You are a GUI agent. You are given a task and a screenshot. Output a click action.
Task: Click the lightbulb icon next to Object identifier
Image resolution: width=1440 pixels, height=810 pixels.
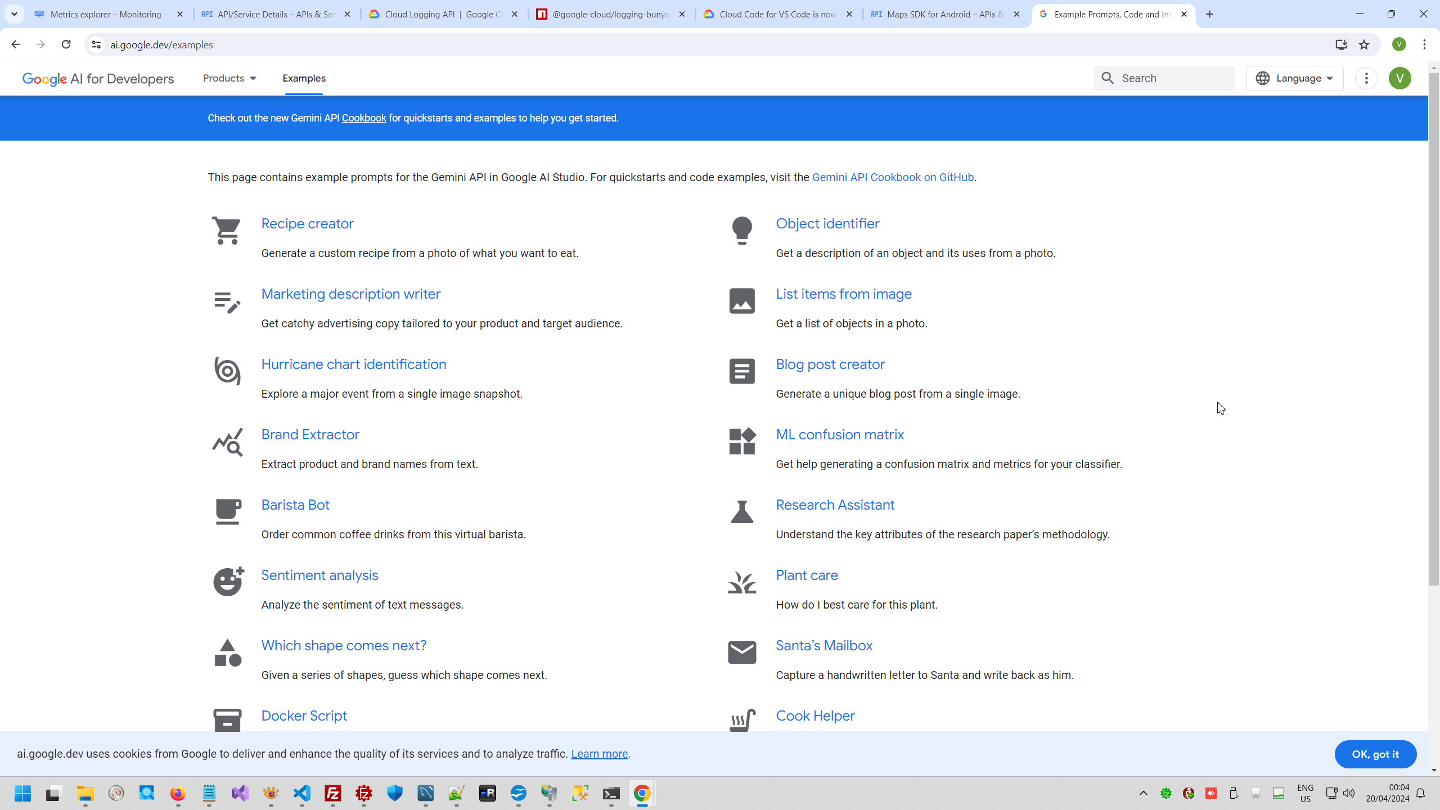click(x=741, y=231)
